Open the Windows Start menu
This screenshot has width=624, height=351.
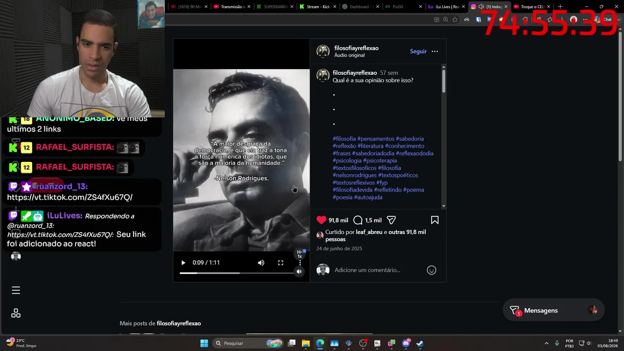(x=204, y=343)
